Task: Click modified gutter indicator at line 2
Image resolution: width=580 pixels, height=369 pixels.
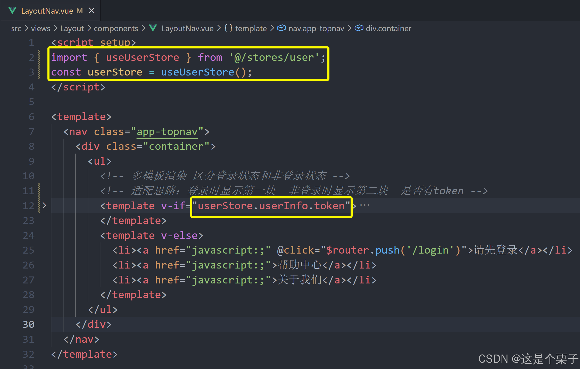Action: (39, 57)
